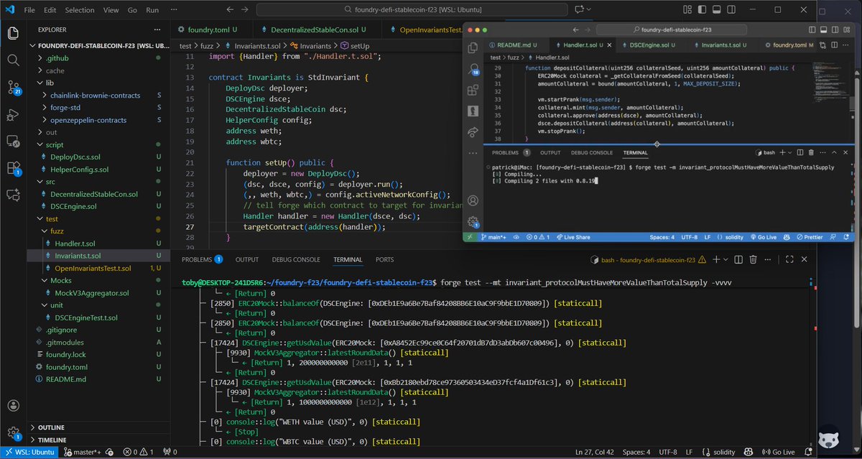Open MockV3Aggregator.sol file

(99, 292)
